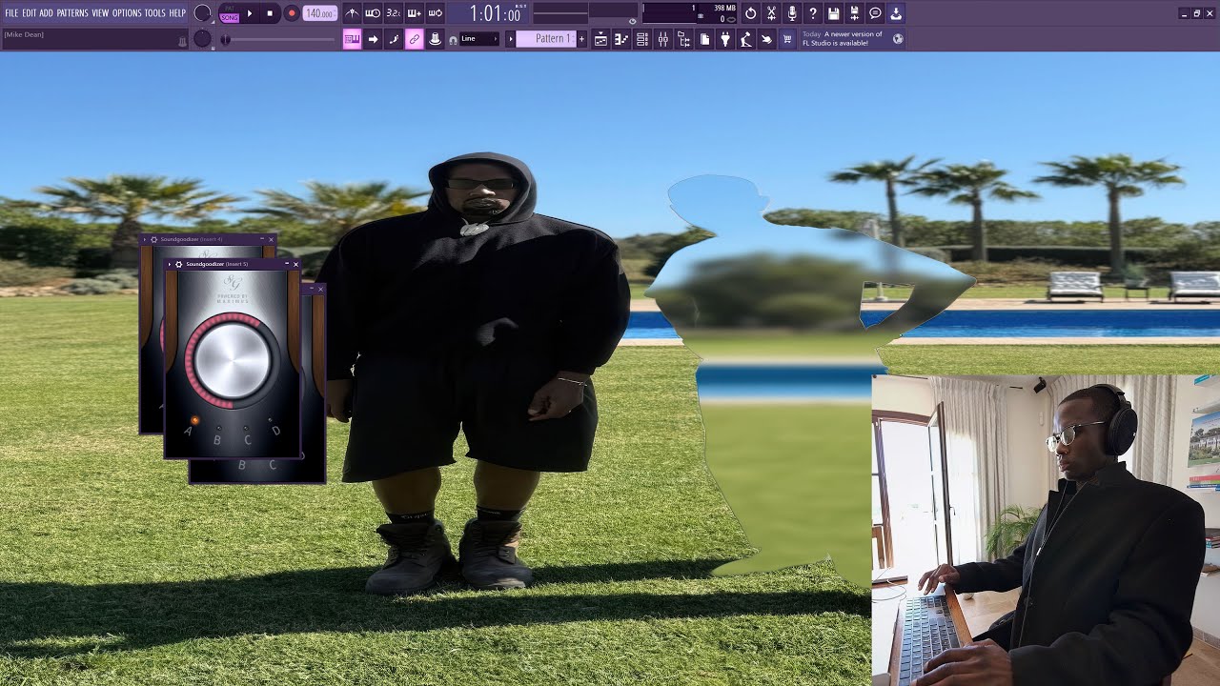Click the stamp icon in the toolbar
Viewport: 1220px width, 686px height.
pos(436,39)
